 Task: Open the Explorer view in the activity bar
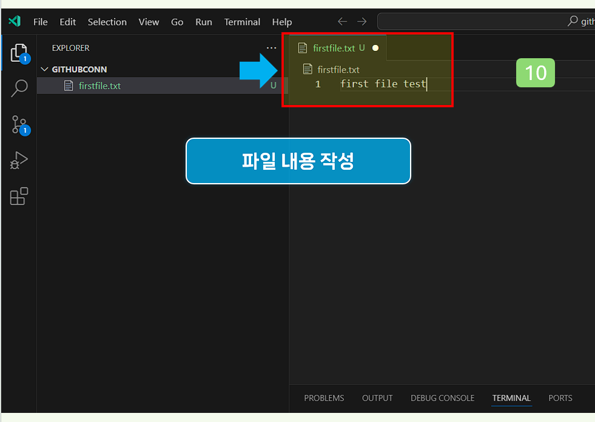[19, 53]
